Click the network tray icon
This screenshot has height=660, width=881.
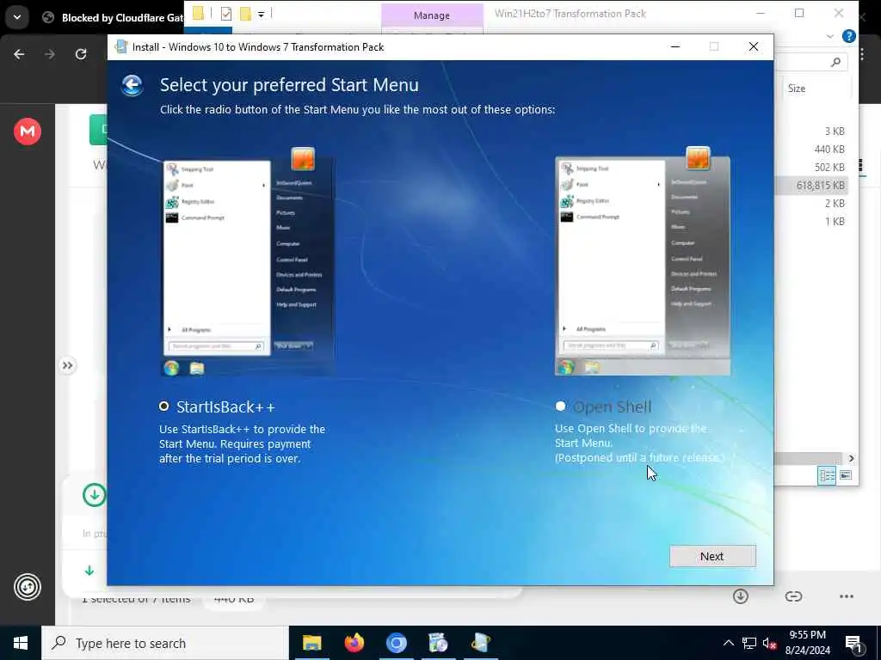(x=749, y=643)
